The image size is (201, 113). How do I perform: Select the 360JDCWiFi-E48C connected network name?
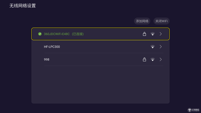point(57,34)
